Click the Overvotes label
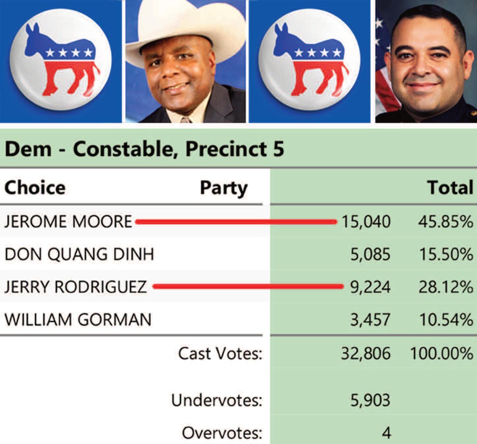This screenshot has height=444, width=477. (x=222, y=433)
